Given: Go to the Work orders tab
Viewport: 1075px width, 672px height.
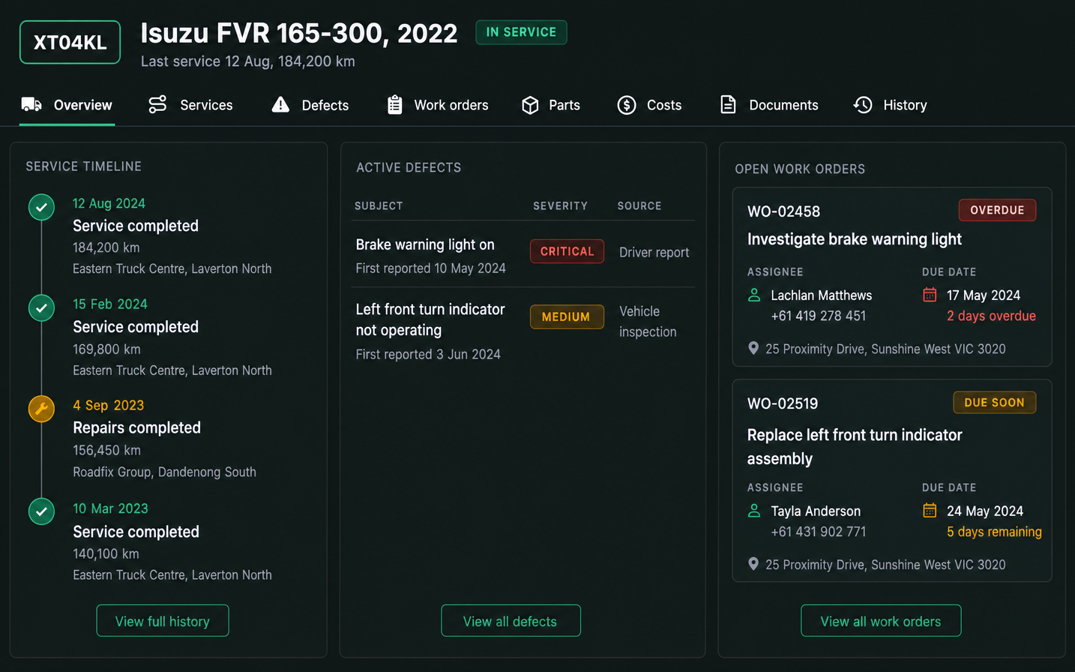Looking at the screenshot, I should 438,105.
